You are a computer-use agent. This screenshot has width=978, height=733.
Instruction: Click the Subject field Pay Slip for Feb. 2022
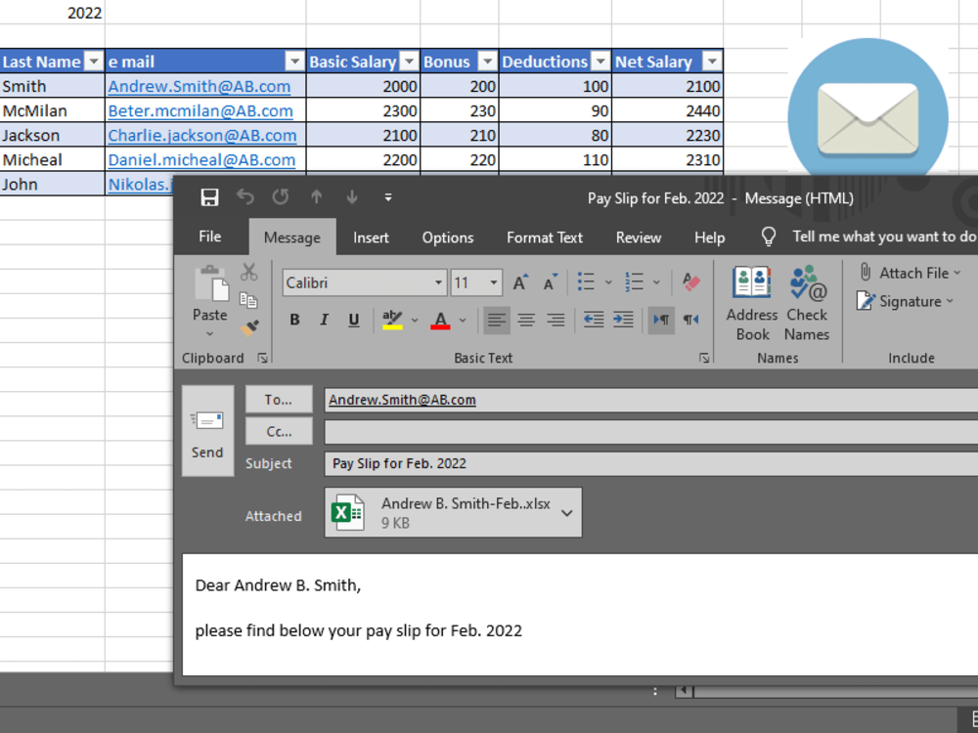[x=651, y=463]
